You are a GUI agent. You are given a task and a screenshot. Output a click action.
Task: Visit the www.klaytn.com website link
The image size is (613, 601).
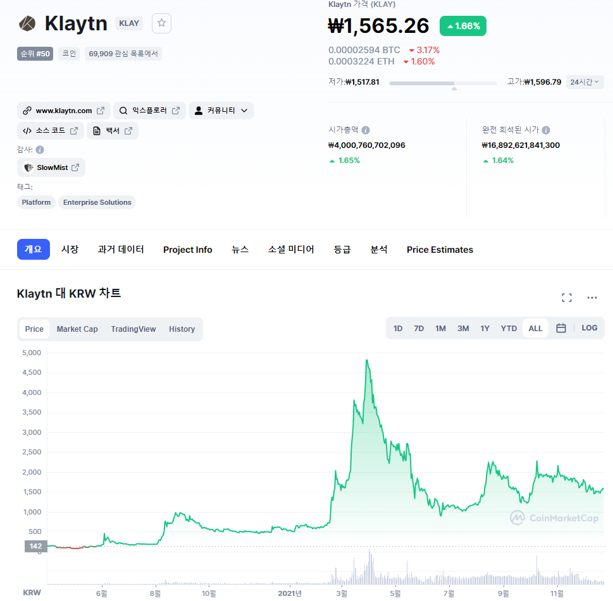[64, 111]
